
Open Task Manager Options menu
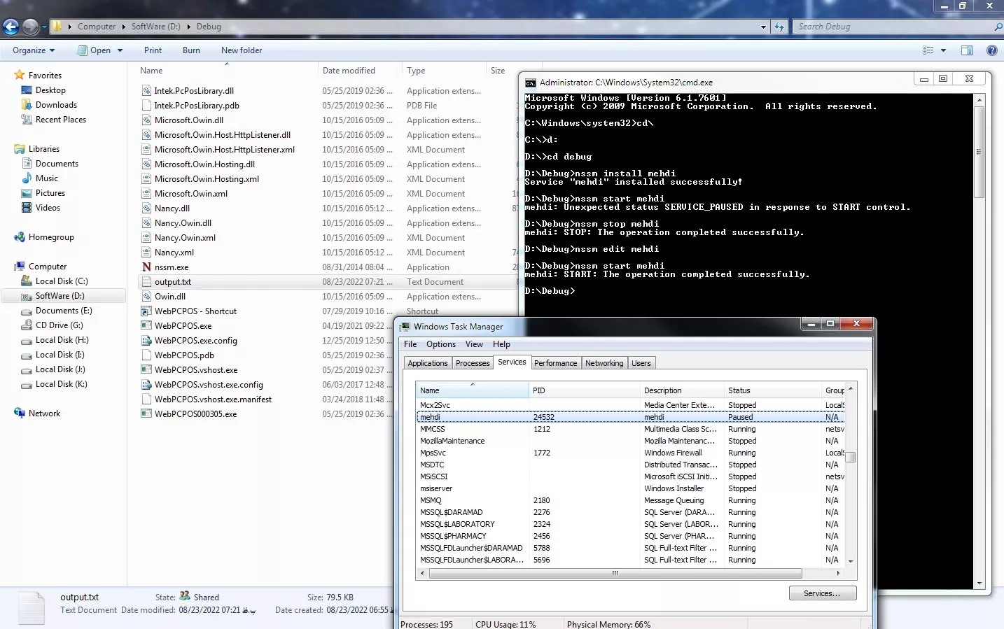[441, 344]
